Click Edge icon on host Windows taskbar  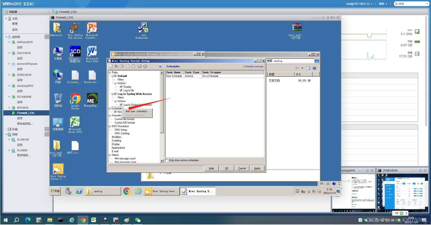click(x=28, y=220)
